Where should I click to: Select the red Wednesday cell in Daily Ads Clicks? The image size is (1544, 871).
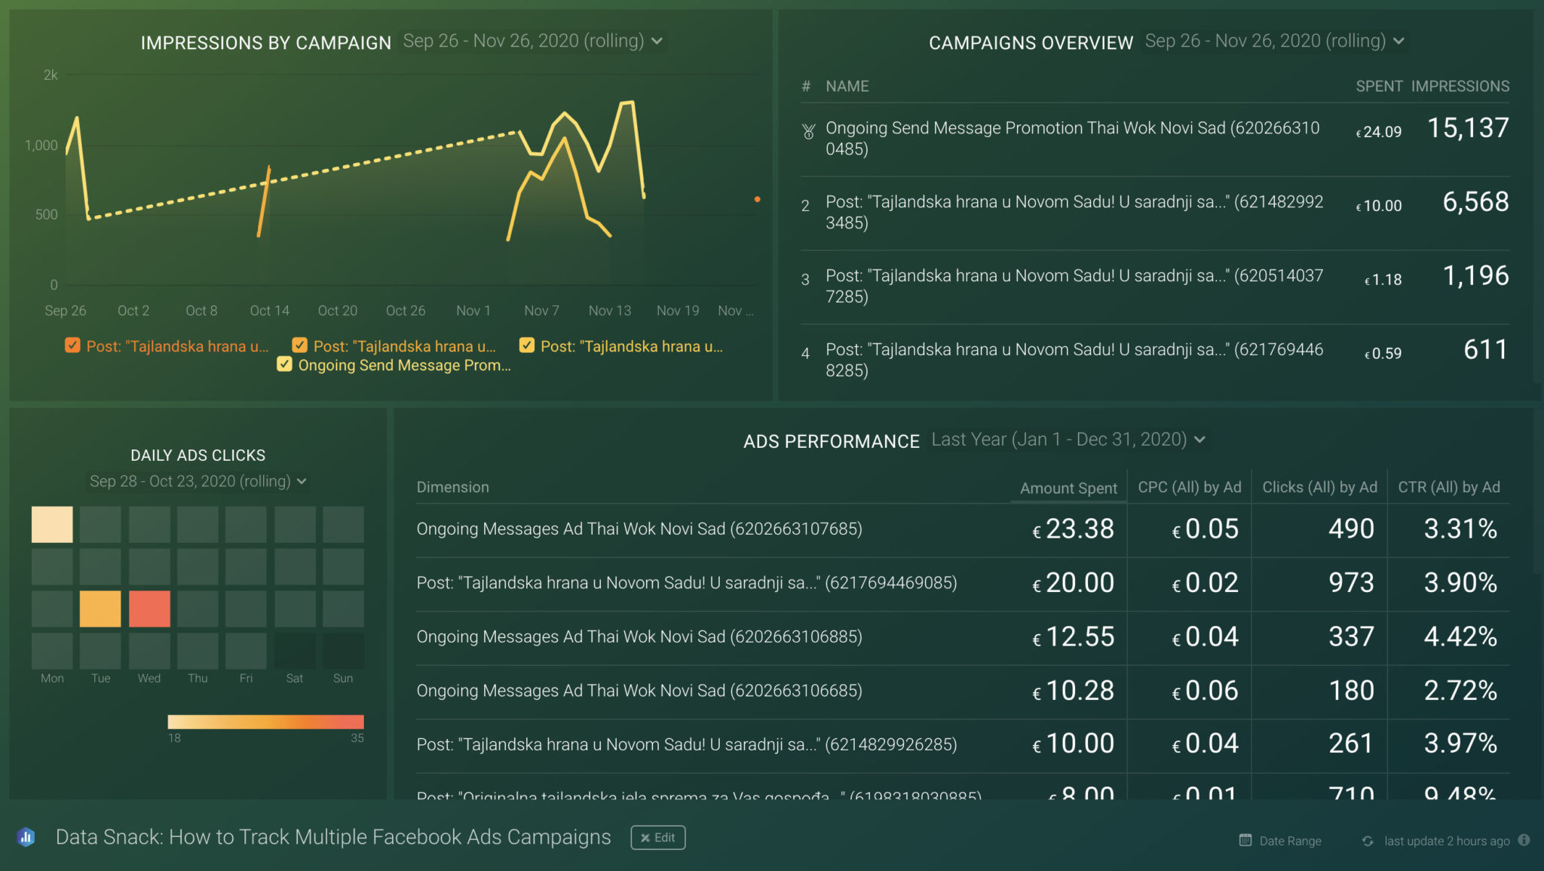click(149, 608)
